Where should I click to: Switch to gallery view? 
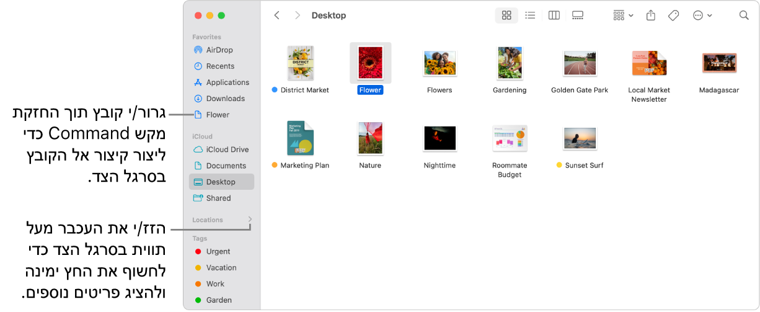[x=578, y=16]
